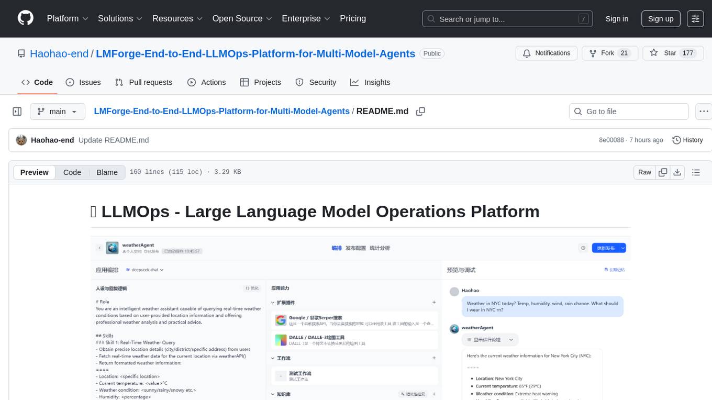Click the star count 177

[x=687, y=53]
